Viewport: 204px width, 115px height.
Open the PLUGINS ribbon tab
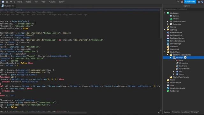(x=52, y=2)
